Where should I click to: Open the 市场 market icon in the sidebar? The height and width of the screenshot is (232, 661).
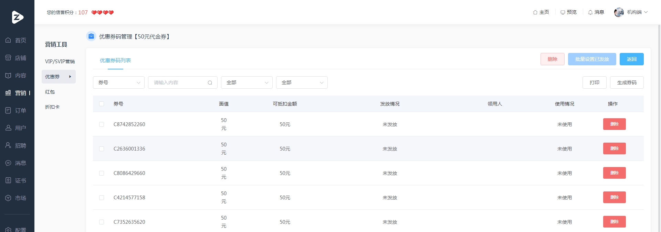click(x=8, y=198)
